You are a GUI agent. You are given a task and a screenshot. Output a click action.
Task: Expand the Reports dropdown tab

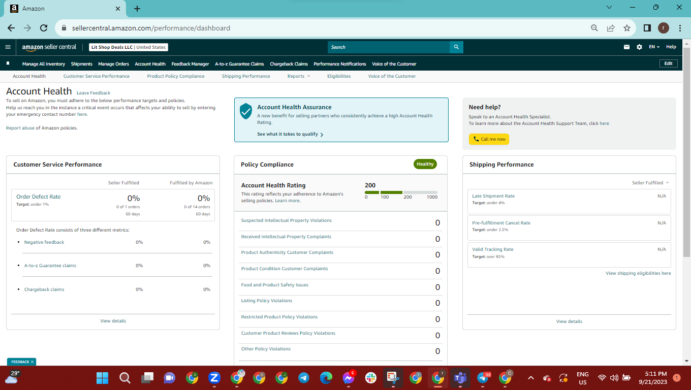coord(298,76)
